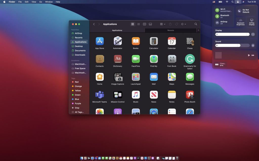This screenshot has height=161, width=259.
Task: Select the Chess app icon
Action: click(x=190, y=41)
